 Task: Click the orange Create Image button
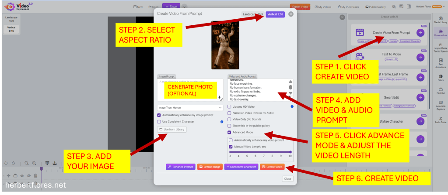coord(210,167)
